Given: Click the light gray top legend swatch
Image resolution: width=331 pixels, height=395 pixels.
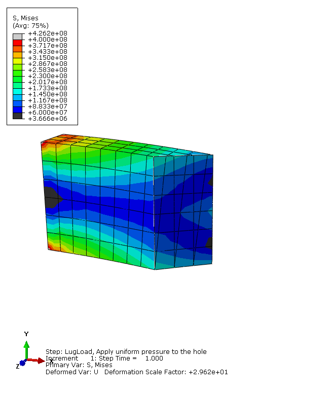Looking at the screenshot, I should (x=18, y=37).
